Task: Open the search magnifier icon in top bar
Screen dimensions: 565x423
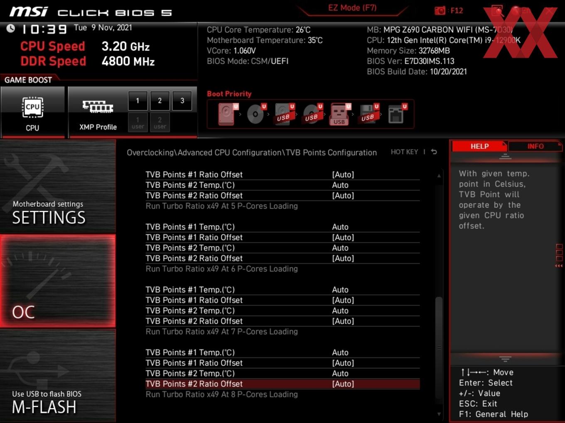Action: coord(497,10)
